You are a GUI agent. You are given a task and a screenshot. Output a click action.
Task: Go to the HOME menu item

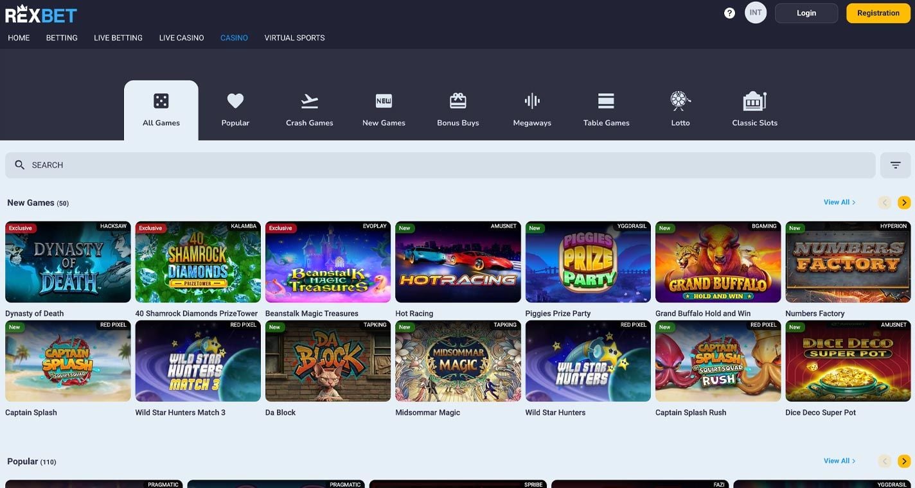(19, 38)
